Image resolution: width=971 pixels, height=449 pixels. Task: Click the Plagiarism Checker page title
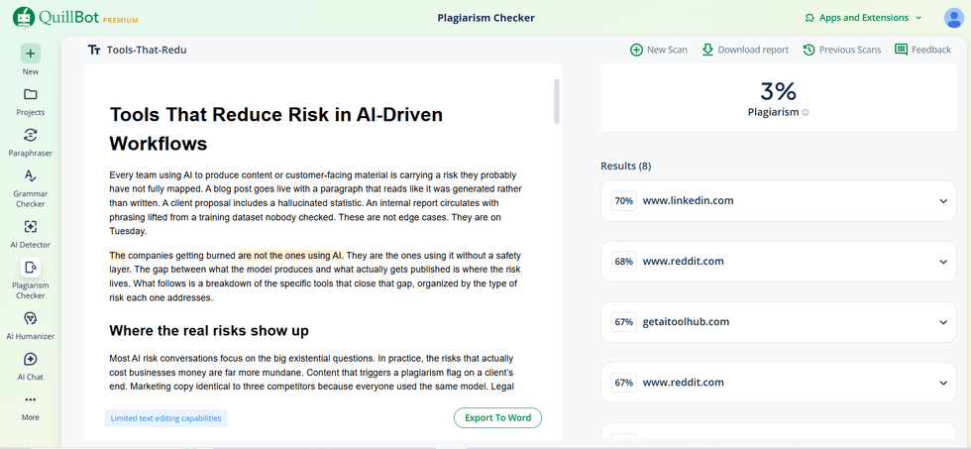pos(485,18)
